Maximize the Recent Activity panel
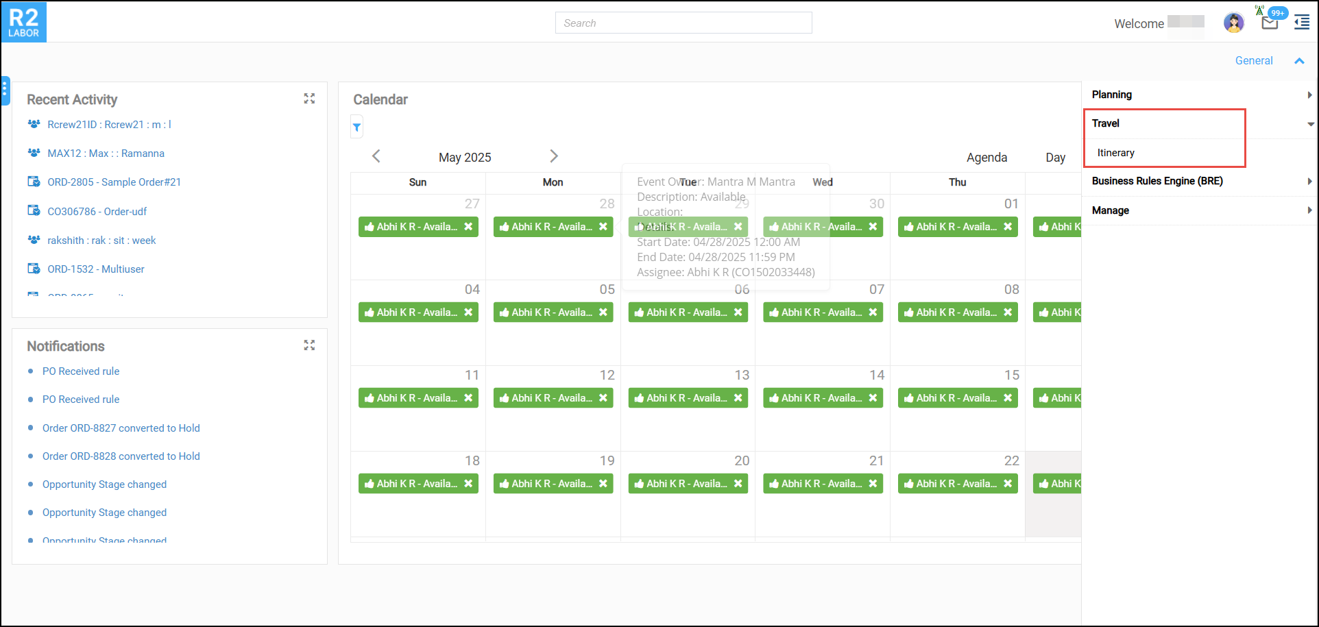1319x627 pixels. 309,99
